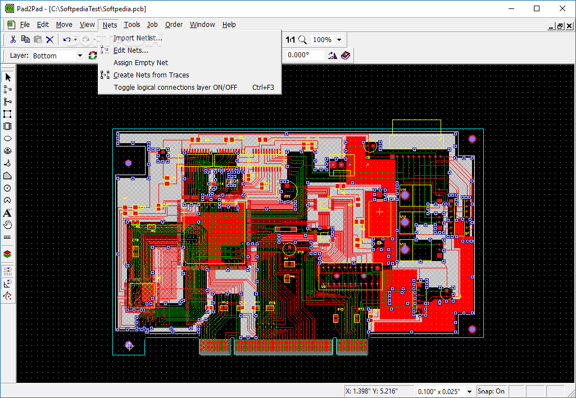Click the rotate/mirror triangle icon
576x398 pixels.
333,55
